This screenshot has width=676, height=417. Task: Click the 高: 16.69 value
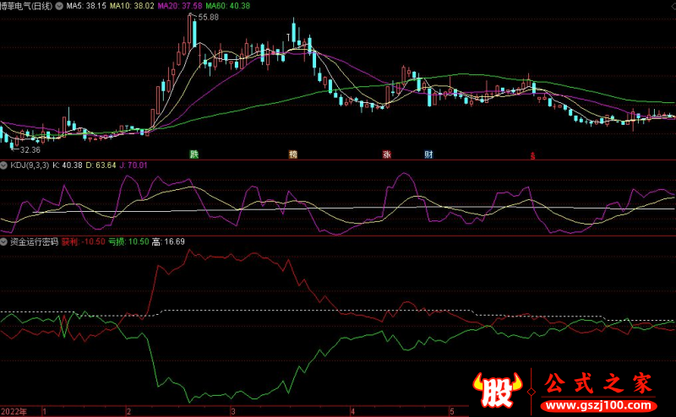[x=168, y=242]
